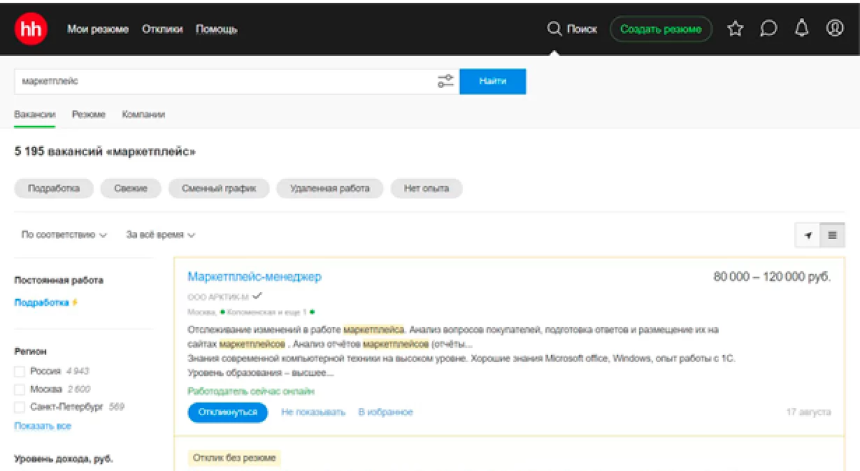Click Работодатель сейчас онлайн status text
Image resolution: width=860 pixels, height=471 pixels.
[251, 392]
